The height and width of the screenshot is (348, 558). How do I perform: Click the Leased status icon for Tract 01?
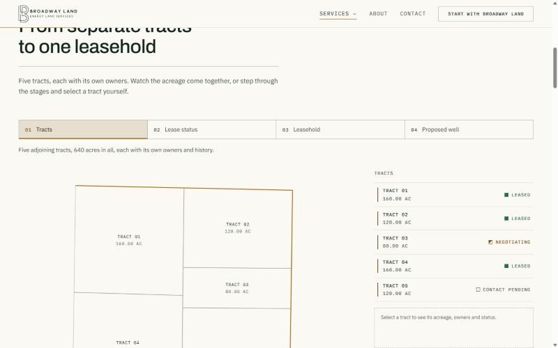click(x=506, y=195)
